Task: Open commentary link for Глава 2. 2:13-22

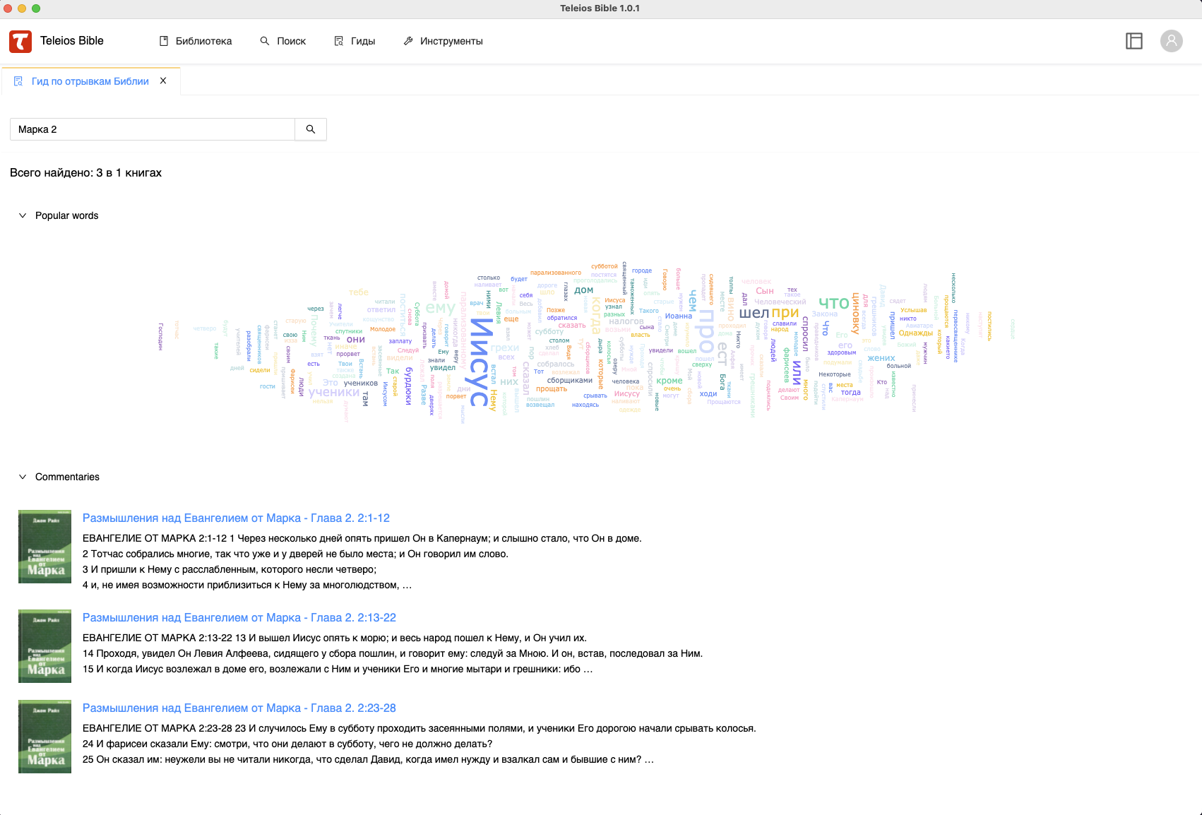Action: coord(239,617)
